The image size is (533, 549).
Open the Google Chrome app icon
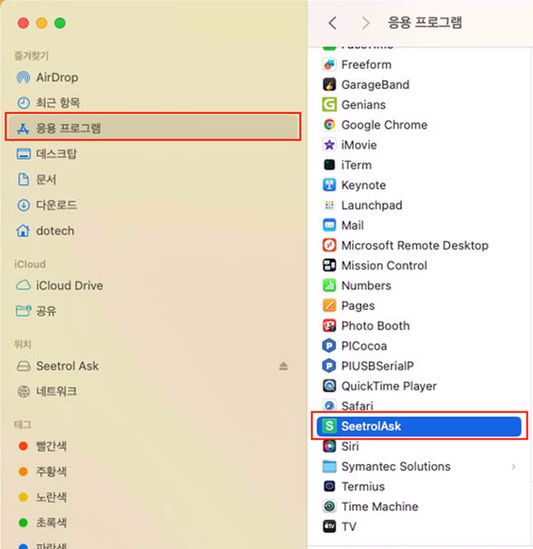[329, 125]
